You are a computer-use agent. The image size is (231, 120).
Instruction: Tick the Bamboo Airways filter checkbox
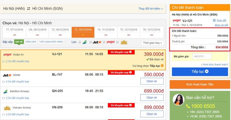(x=80, y=42)
